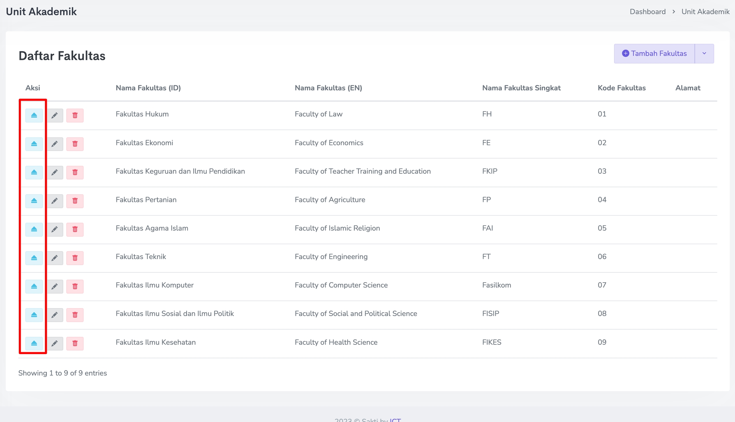Delete Fakultas Keguruan dan Ilmu Pendidikan row

[x=75, y=172]
